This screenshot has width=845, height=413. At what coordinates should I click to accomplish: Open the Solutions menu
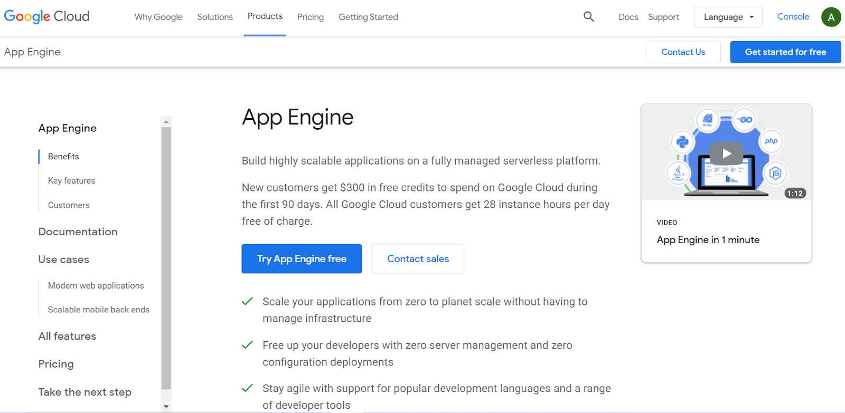(215, 17)
